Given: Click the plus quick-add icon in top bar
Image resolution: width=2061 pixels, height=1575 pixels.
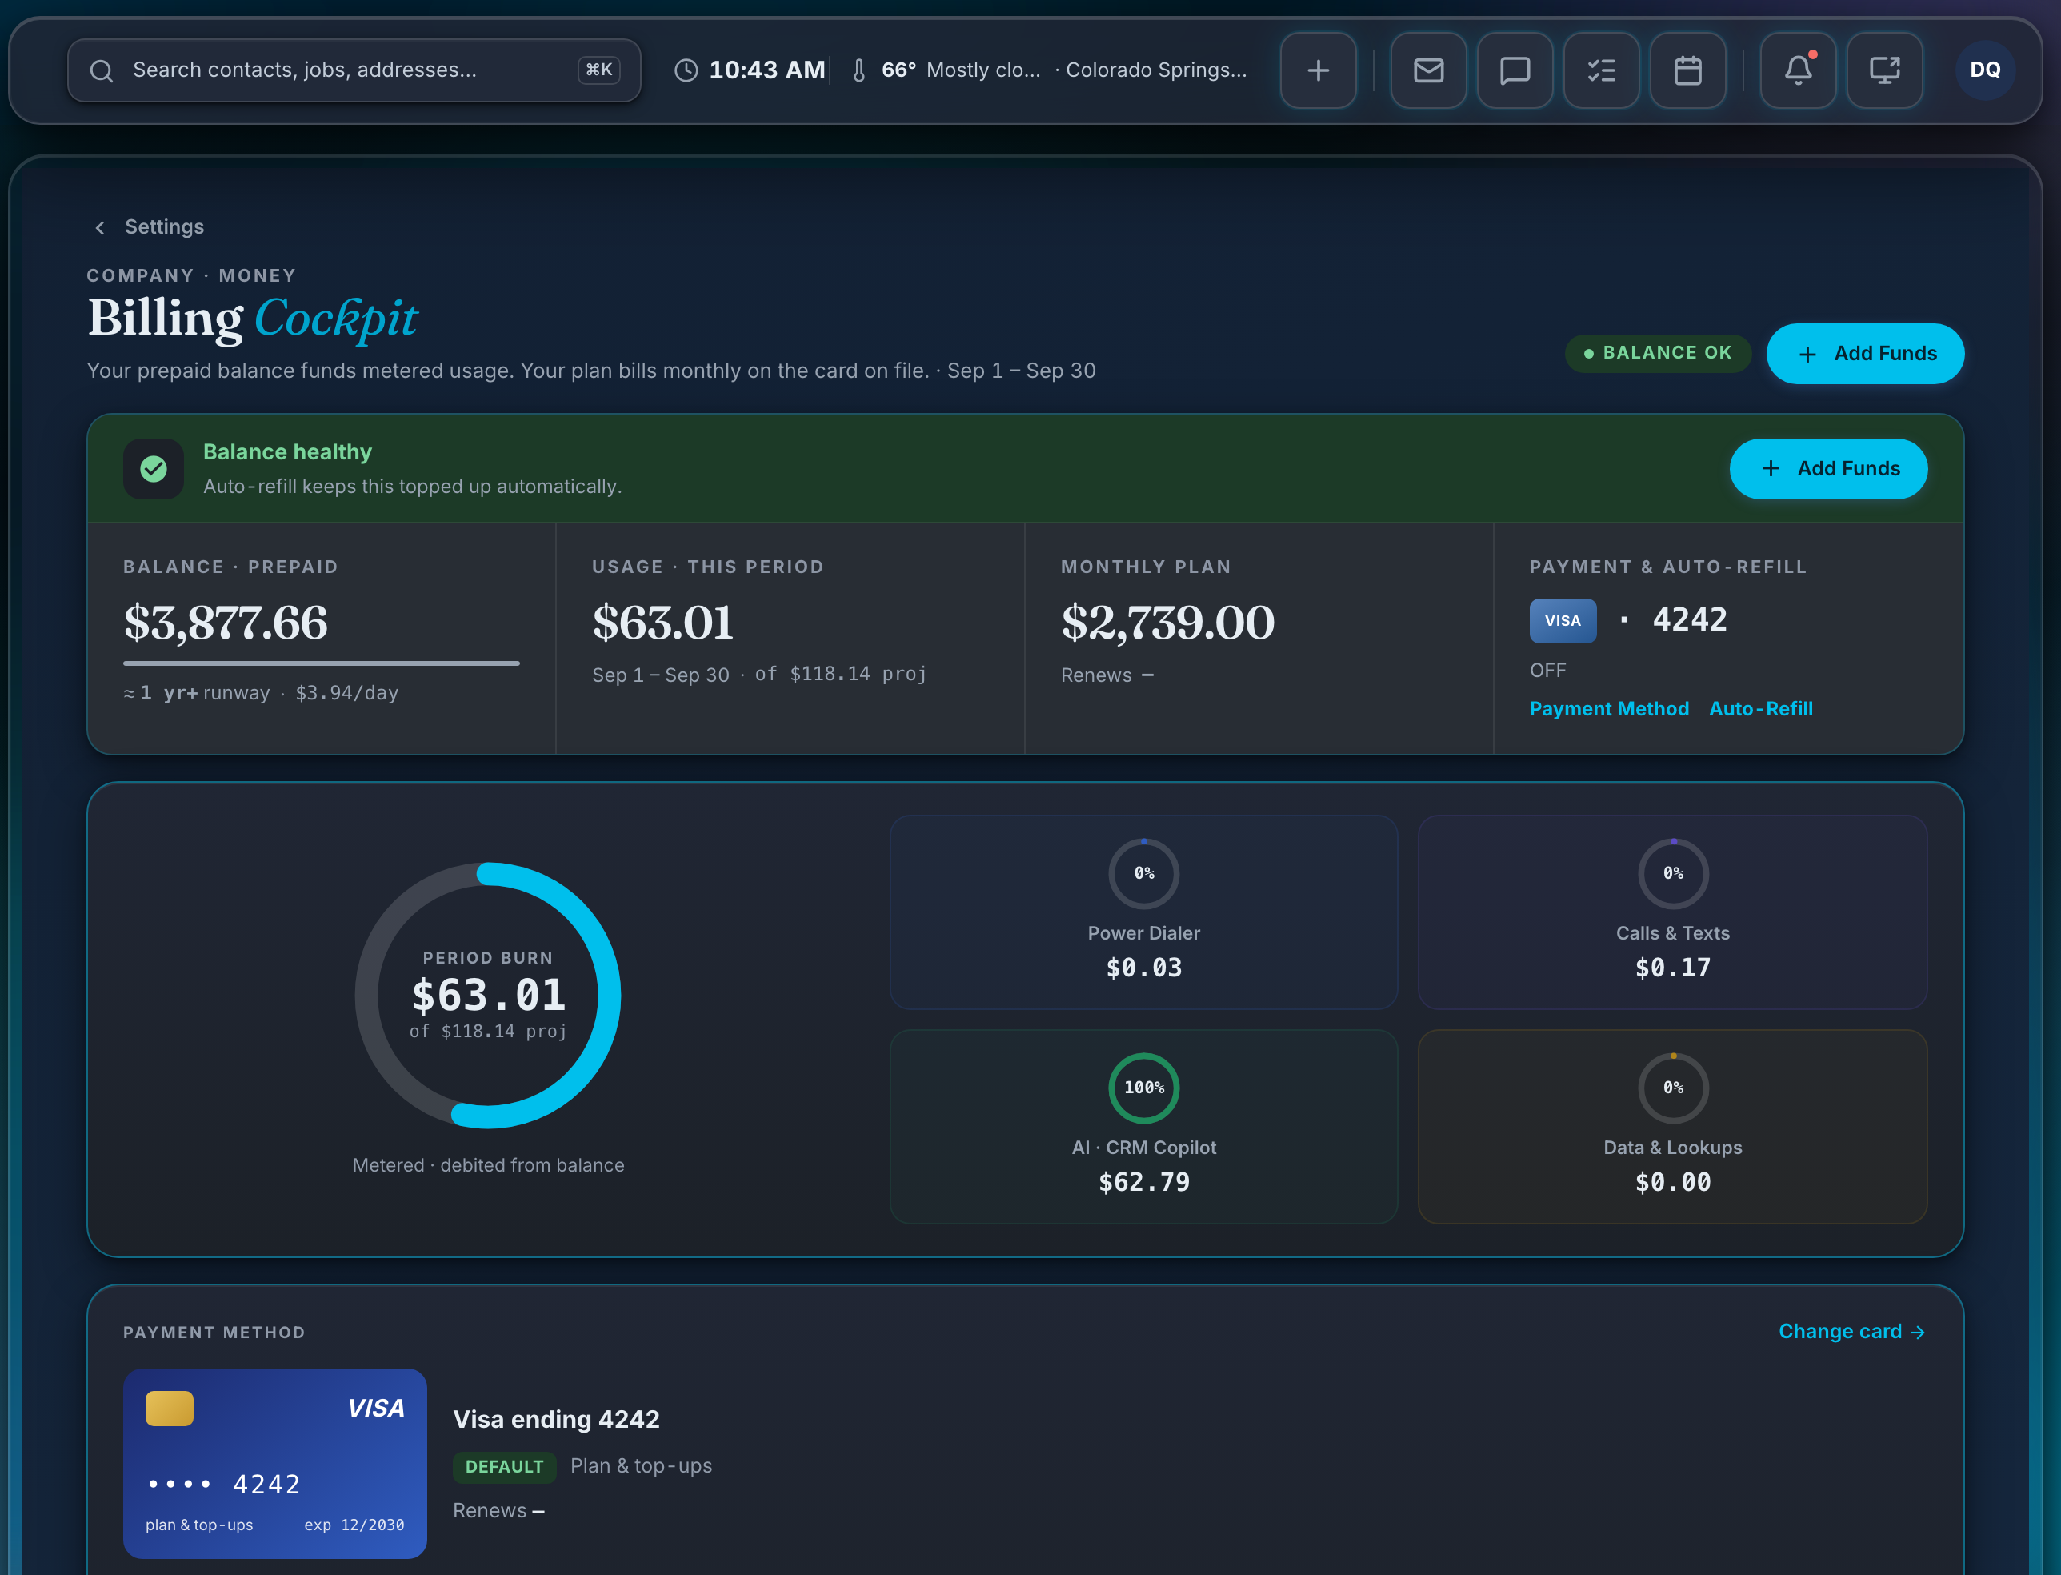Looking at the screenshot, I should tap(1318, 70).
